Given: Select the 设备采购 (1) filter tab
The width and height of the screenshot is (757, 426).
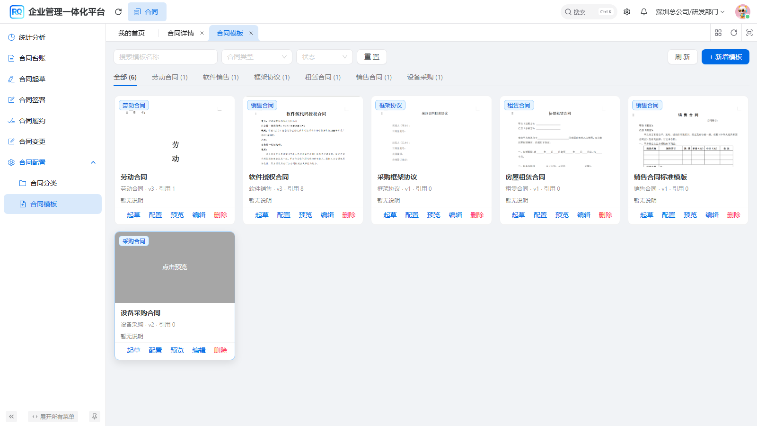Looking at the screenshot, I should (425, 77).
